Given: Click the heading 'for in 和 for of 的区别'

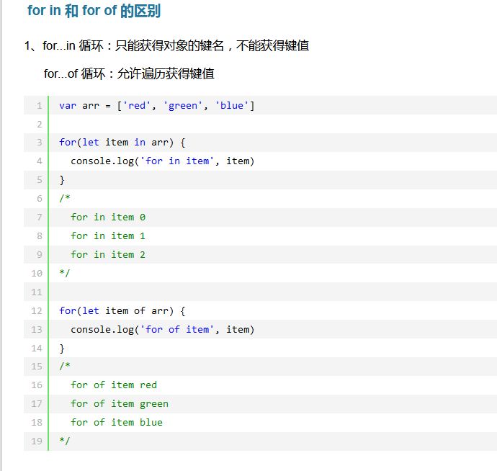Looking at the screenshot, I should (94, 11).
